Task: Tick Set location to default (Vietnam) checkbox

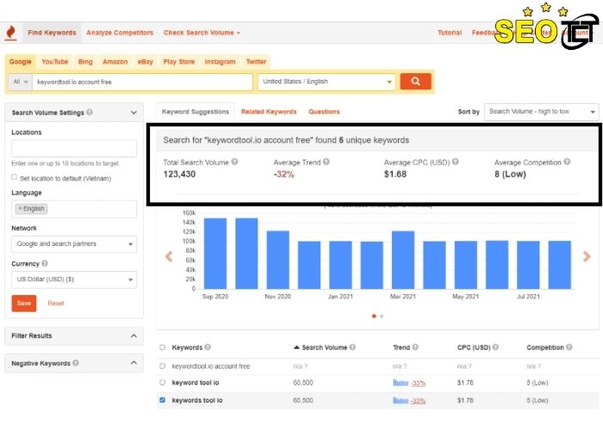Action: (x=15, y=177)
